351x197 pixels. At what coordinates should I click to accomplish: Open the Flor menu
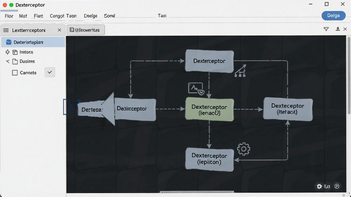pyautogui.click(x=9, y=16)
